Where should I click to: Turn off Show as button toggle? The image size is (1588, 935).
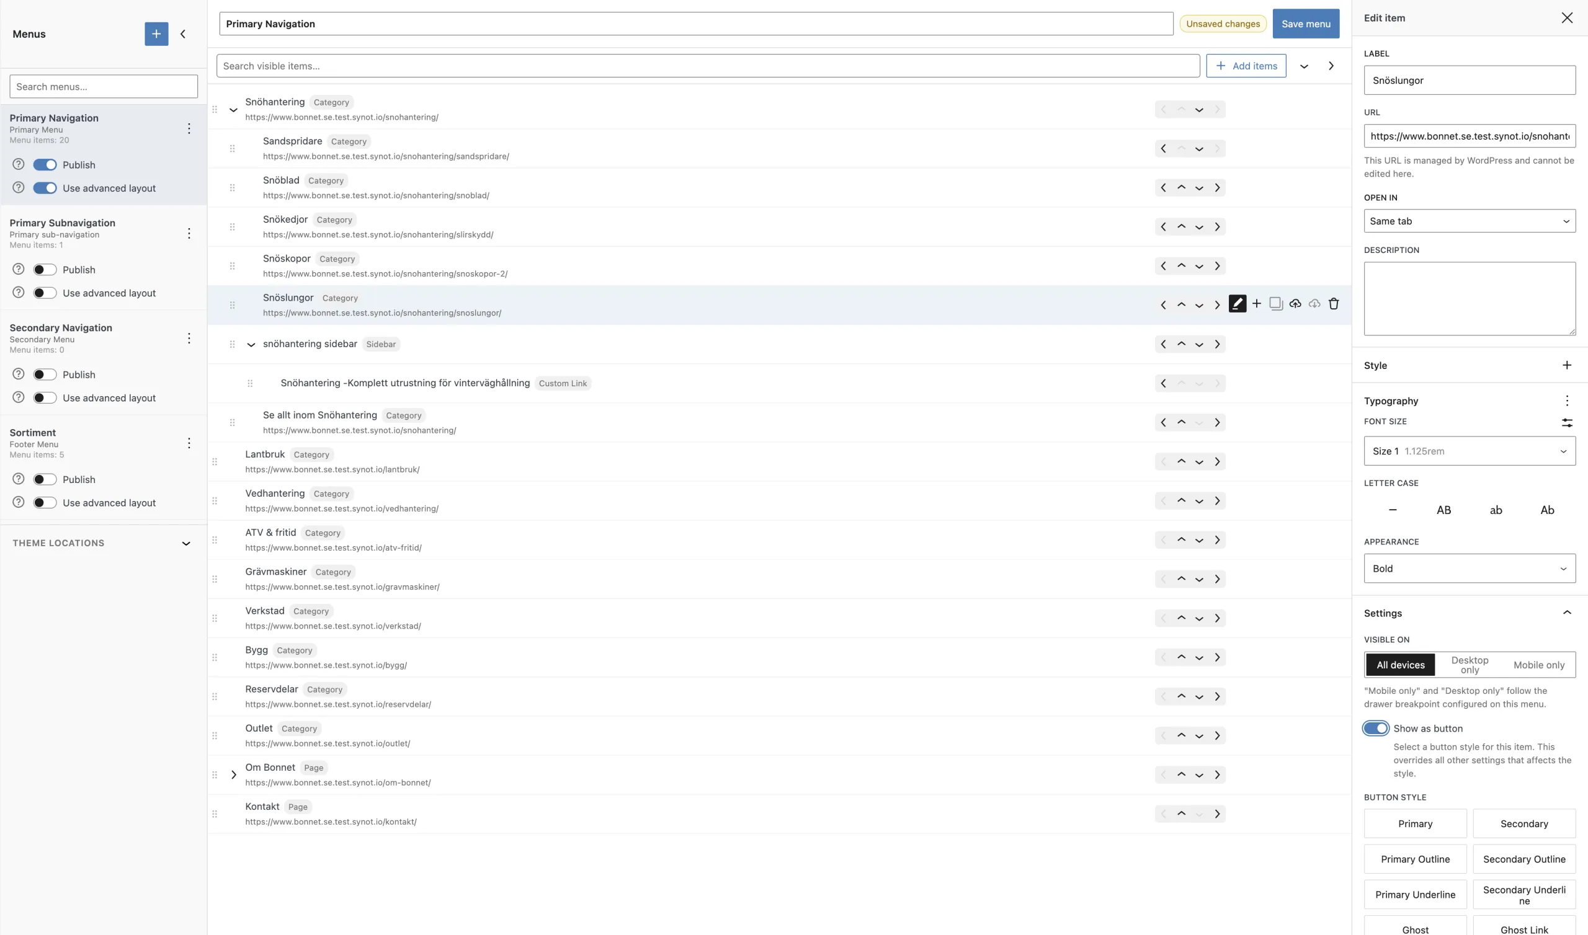[1376, 729]
